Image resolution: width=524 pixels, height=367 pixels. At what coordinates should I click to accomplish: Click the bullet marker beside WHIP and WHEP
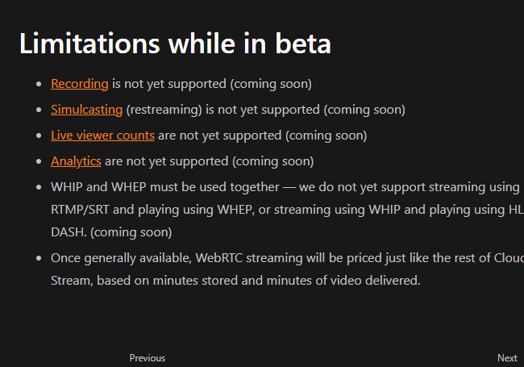tap(40, 187)
